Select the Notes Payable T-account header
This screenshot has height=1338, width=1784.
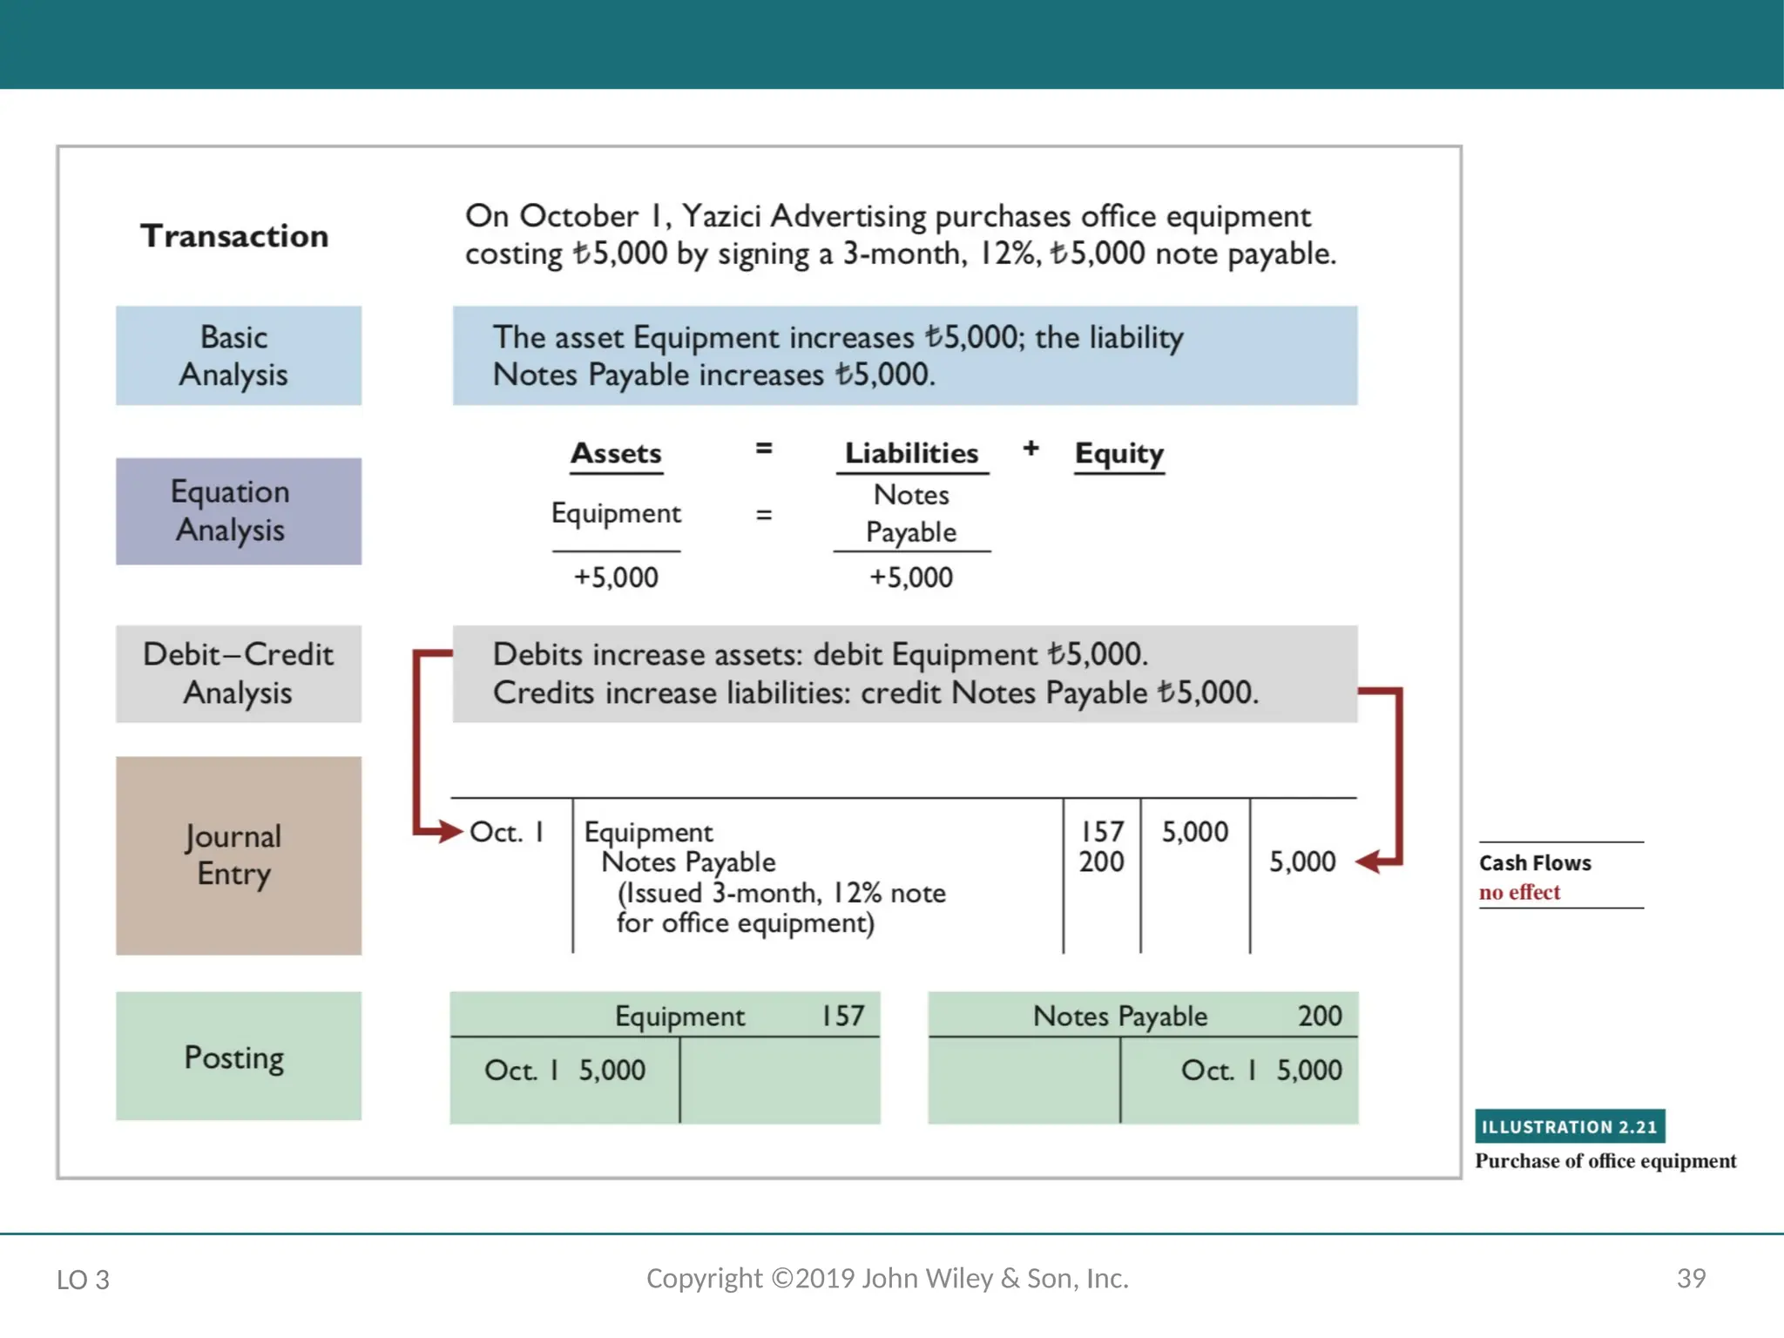point(1120,1016)
